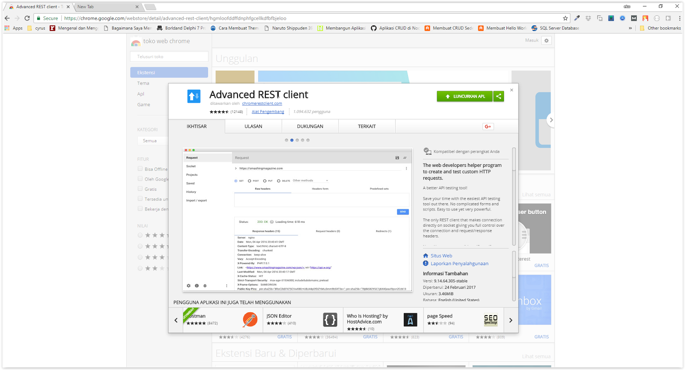Close the Advanced REST client browser tab
Viewport: 685px width, 370px height.
click(x=68, y=7)
